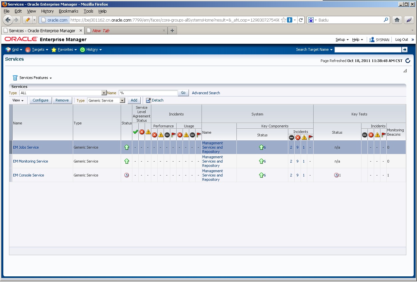Open Management Services and Repository in EM Console row
417x282 pixels.
tap(212, 175)
